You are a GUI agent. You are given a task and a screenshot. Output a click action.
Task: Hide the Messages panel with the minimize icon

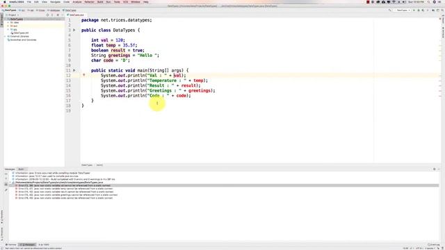439,169
